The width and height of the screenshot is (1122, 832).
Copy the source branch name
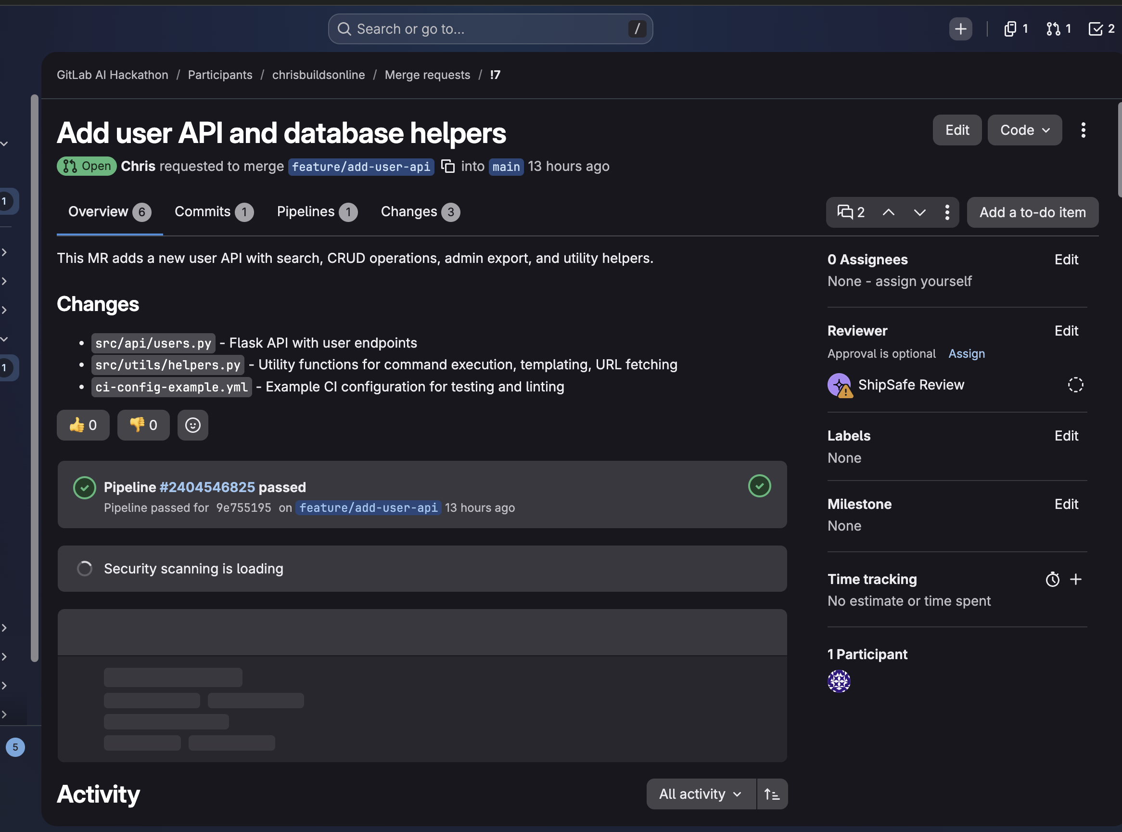tap(447, 166)
